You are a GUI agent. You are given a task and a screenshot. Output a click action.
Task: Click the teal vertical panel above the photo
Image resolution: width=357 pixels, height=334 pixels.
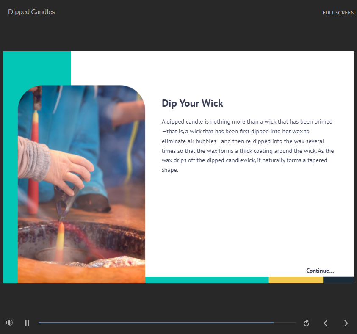click(x=37, y=67)
